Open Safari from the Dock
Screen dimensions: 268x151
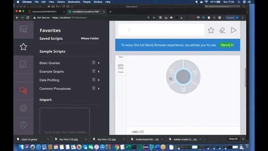(39, 147)
